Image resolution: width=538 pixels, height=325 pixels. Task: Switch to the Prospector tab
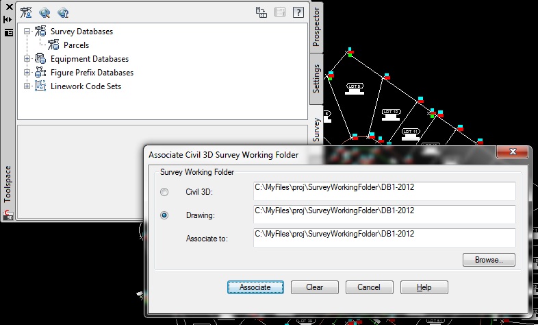[316, 27]
